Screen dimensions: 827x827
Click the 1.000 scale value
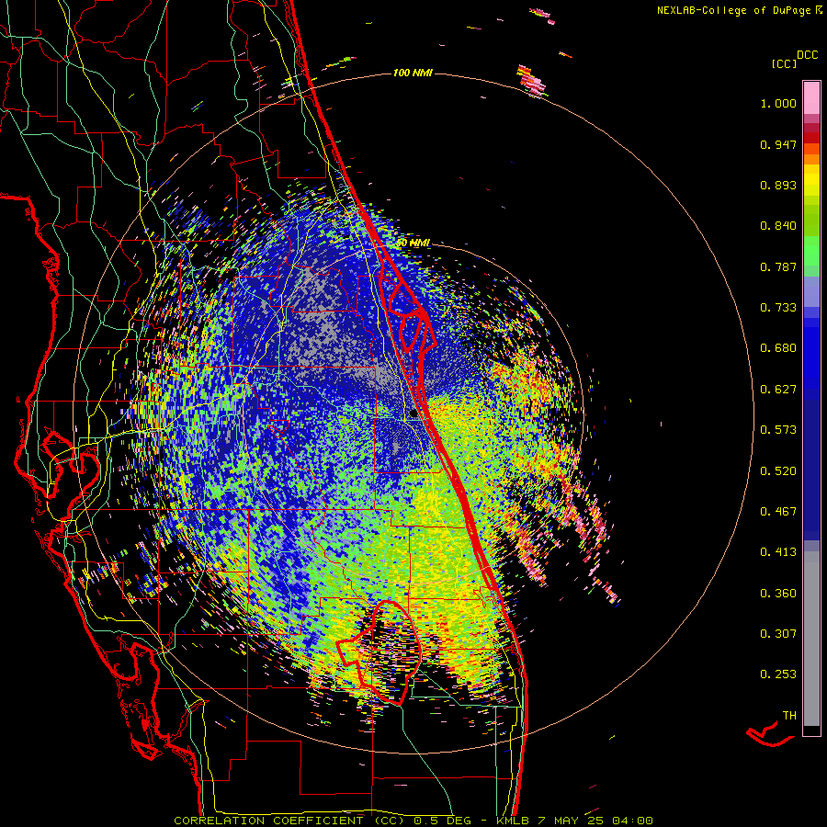point(778,103)
